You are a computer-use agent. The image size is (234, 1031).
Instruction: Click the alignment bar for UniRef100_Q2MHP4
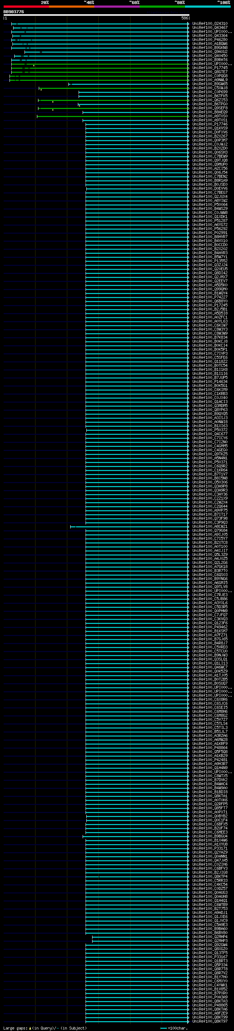[x=140, y=937]
